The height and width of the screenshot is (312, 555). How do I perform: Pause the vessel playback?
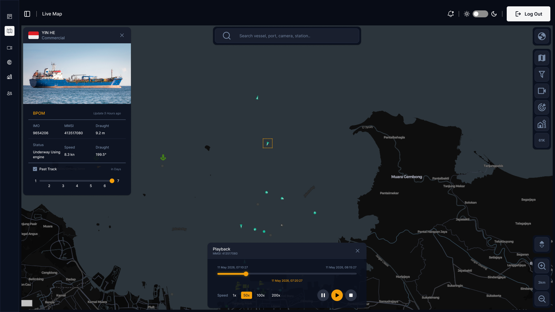323,295
